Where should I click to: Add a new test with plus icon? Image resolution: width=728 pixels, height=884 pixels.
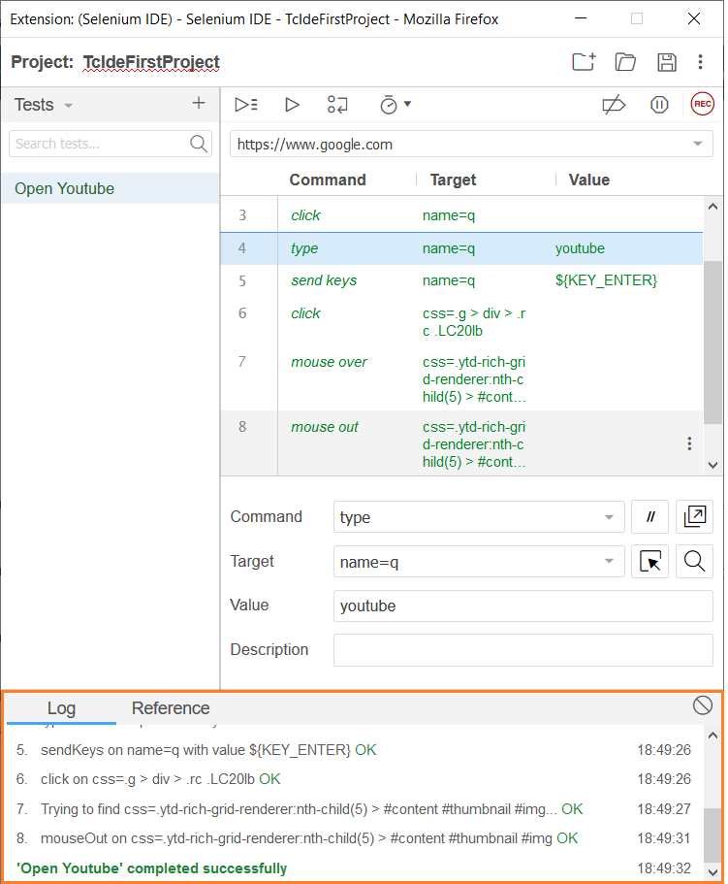[x=198, y=103]
